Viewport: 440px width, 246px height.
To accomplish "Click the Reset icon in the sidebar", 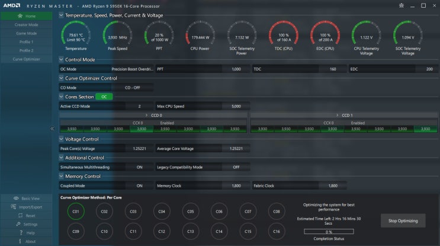I will tap(20, 216).
